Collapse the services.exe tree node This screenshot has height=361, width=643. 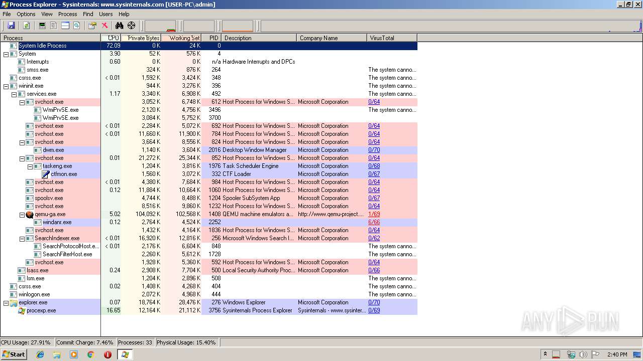point(14,94)
